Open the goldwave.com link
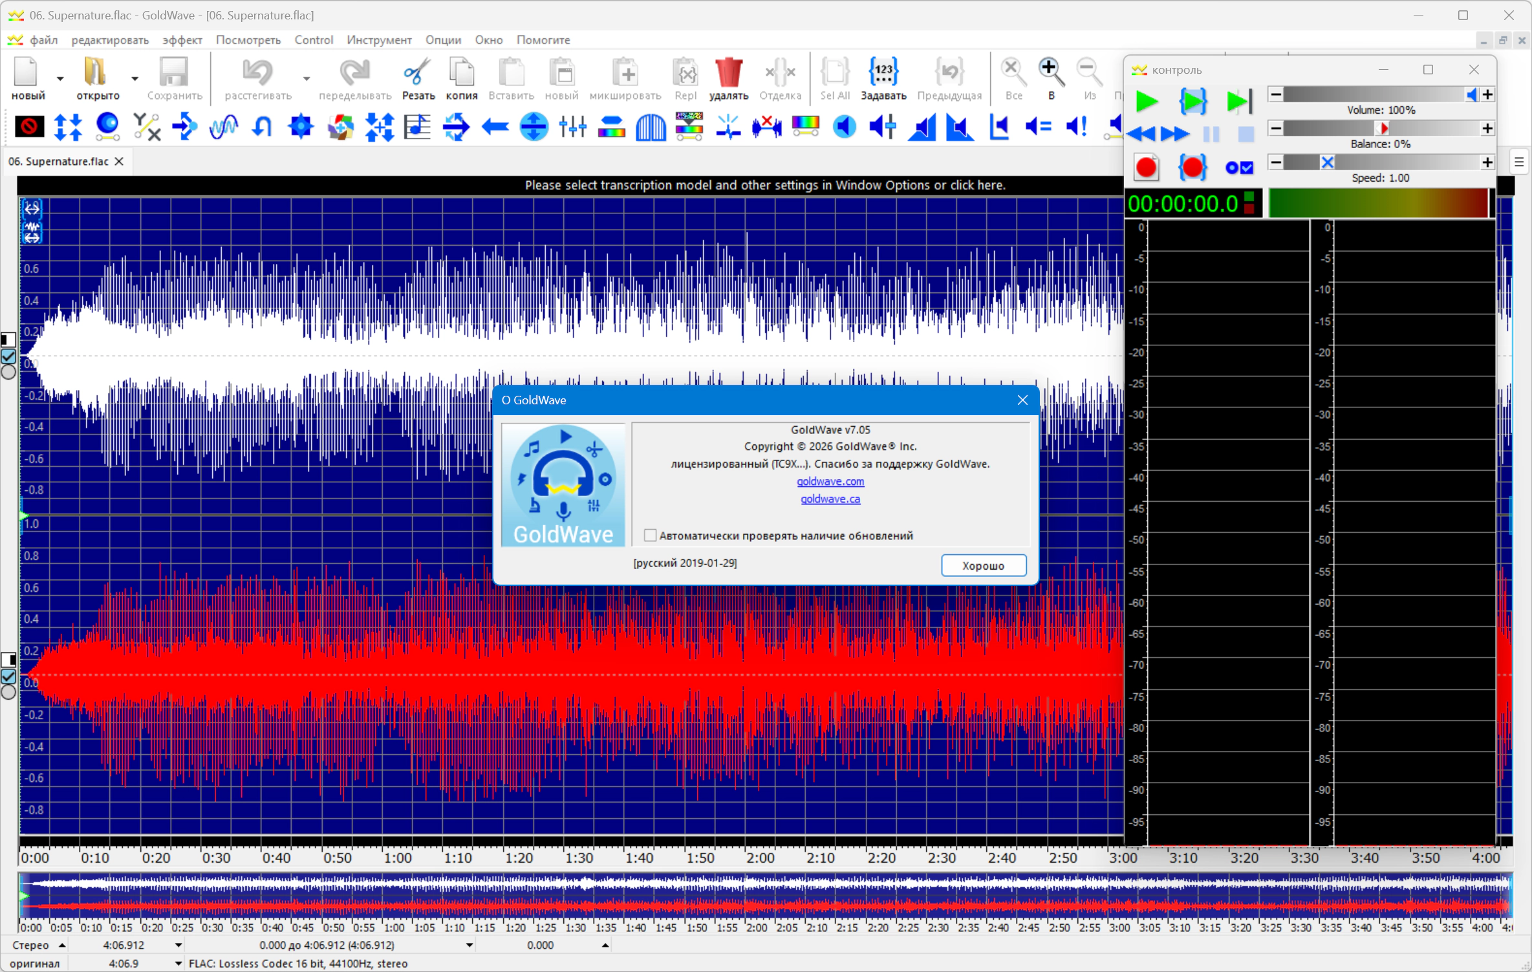Image resolution: width=1532 pixels, height=972 pixels. pos(830,481)
